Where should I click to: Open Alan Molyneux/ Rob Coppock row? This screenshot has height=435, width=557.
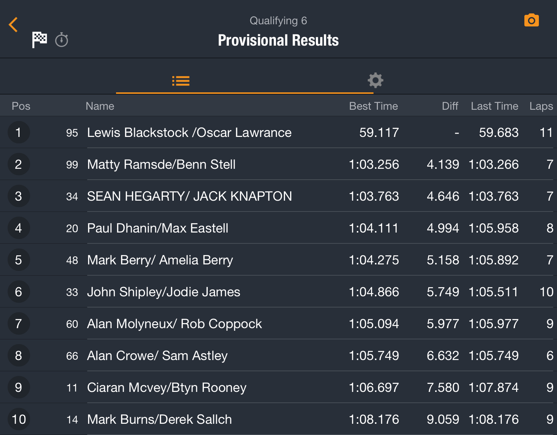[x=278, y=324]
